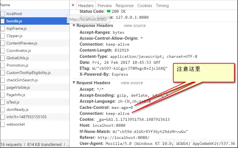The image size is (238, 148).
Task: Click the info?t=1487933155105 file icon
Action: pos(3,117)
